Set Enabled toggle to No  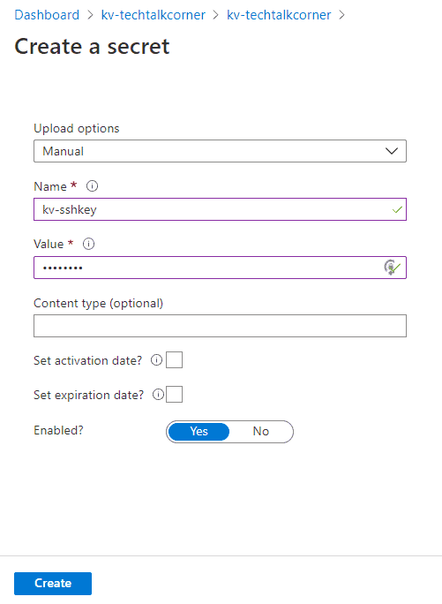[260, 432]
